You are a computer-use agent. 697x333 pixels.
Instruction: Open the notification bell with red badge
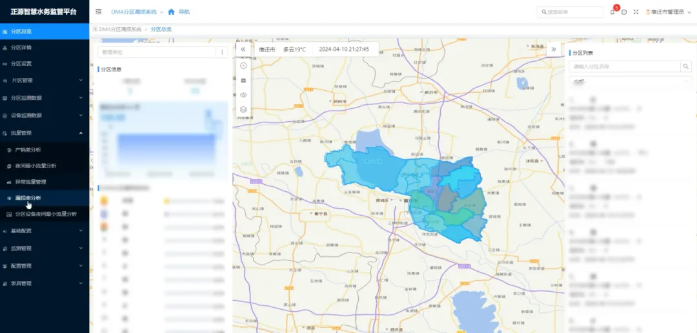coord(612,12)
